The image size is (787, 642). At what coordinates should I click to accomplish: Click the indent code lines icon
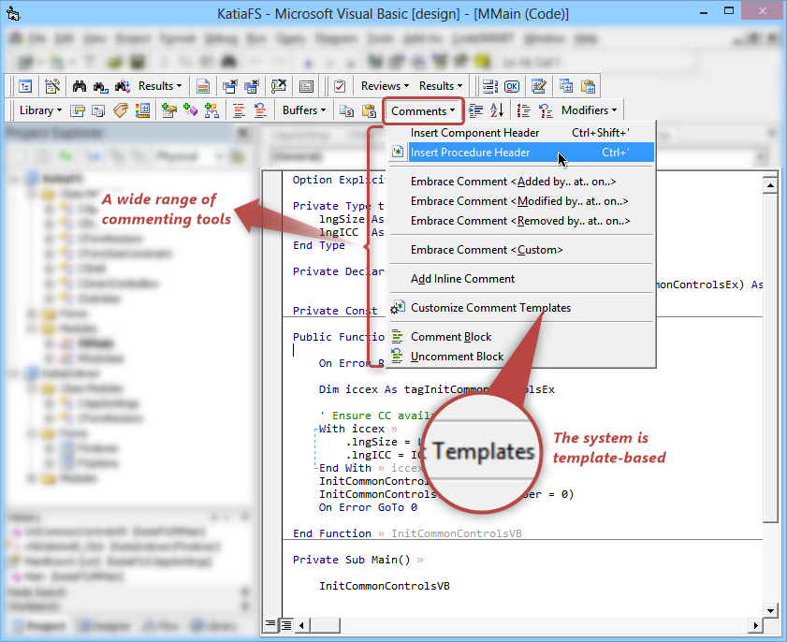475,110
